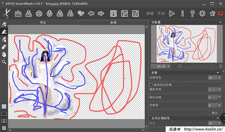Click the 85.5% zoom value field
This screenshot has width=225, height=132.
[159, 66]
